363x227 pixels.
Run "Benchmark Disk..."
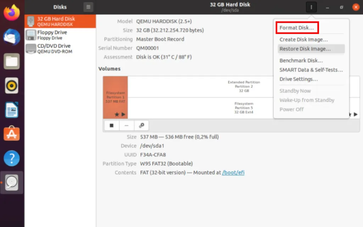[x=301, y=60]
